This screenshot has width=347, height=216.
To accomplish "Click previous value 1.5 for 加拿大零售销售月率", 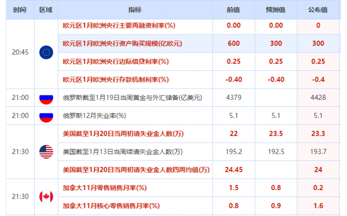I will pyautogui.click(x=234, y=188).
